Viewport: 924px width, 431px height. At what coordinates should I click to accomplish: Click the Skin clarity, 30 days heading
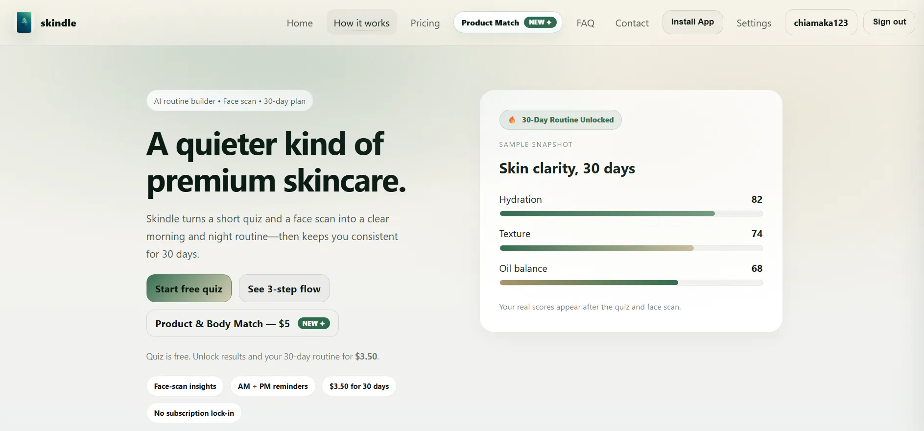[x=567, y=168]
